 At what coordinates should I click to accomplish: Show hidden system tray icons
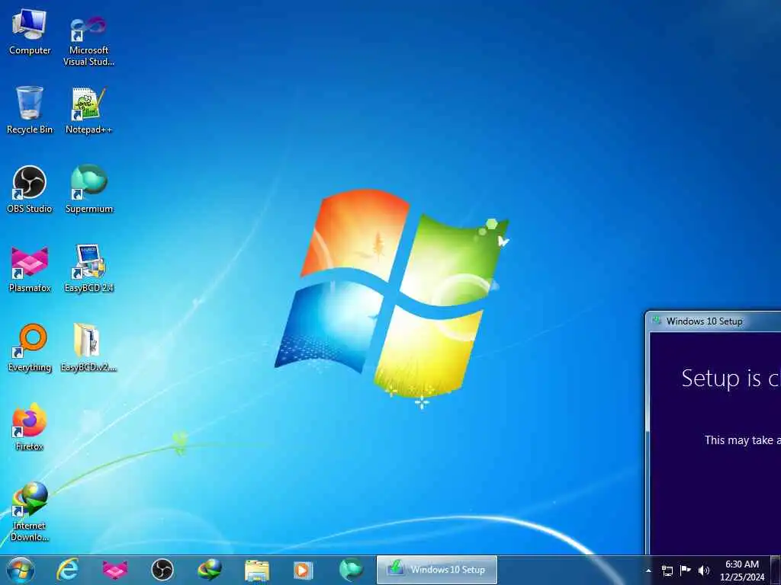[648, 571]
